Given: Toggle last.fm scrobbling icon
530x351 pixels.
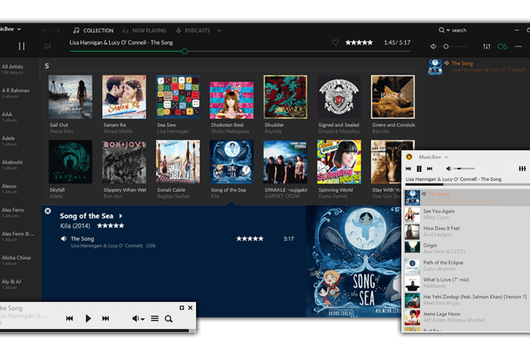Looking at the screenshot, I should click(503, 46).
